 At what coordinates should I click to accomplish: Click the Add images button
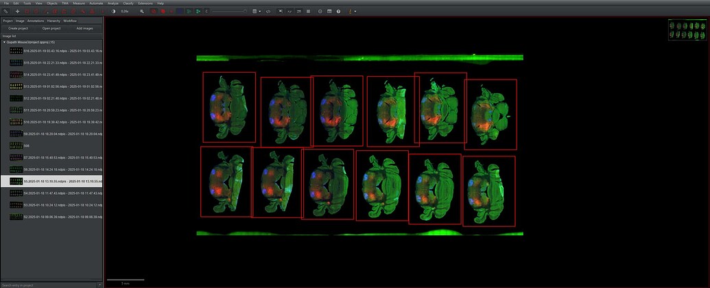(84, 28)
